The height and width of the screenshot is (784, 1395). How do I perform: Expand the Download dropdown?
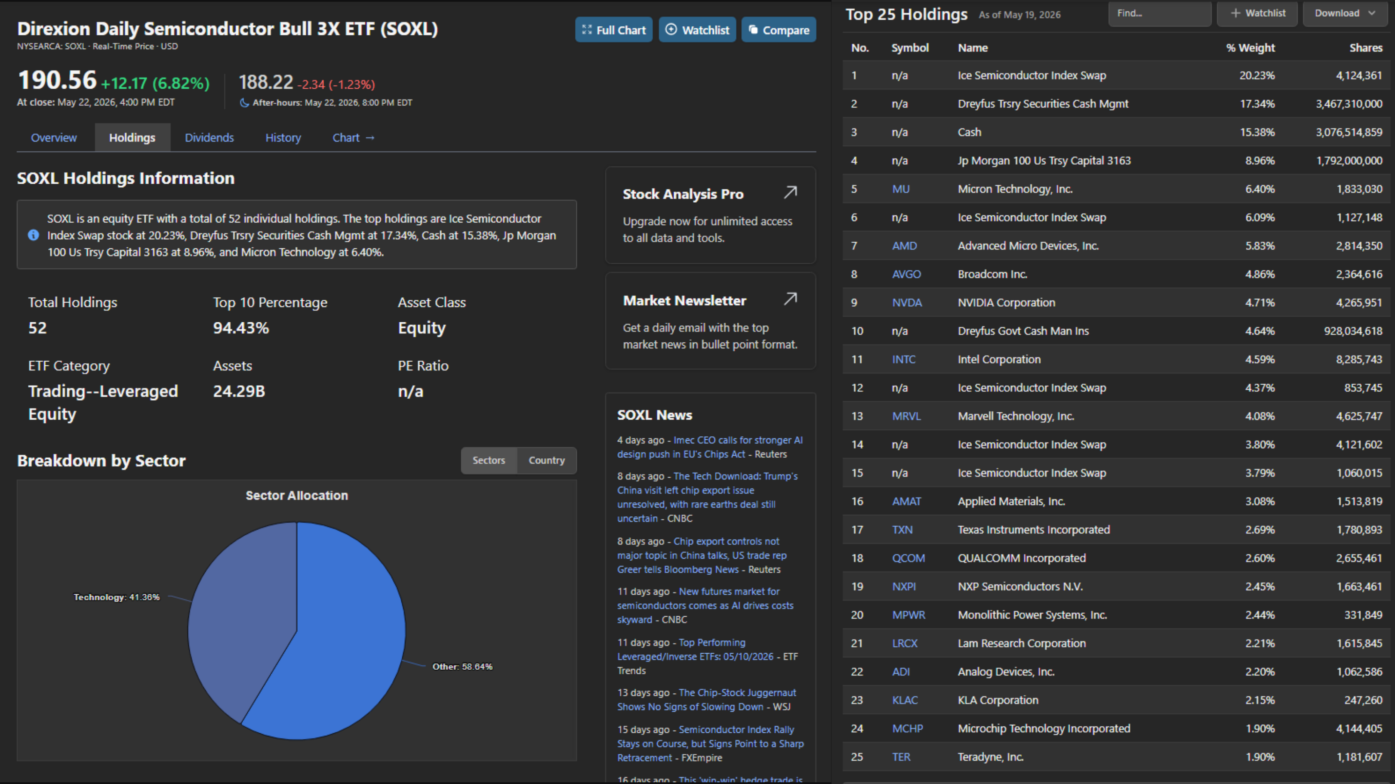coord(1345,13)
